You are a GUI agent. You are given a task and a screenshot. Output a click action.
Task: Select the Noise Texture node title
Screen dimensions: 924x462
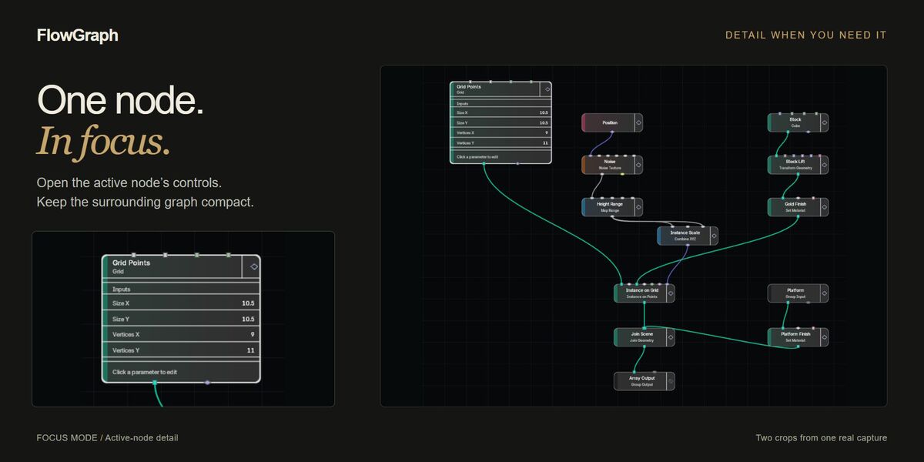(x=609, y=162)
